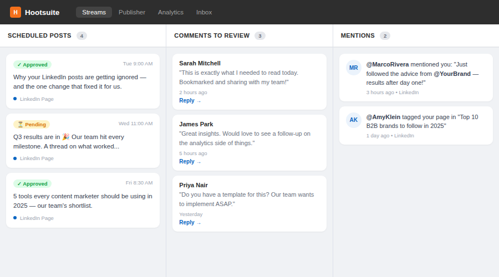Go to the Analytics tab
499x277 pixels.
coord(171,12)
